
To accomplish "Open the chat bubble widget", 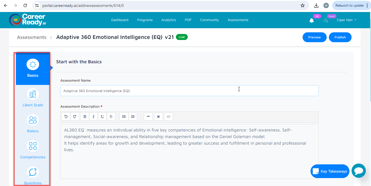I will (x=358, y=171).
